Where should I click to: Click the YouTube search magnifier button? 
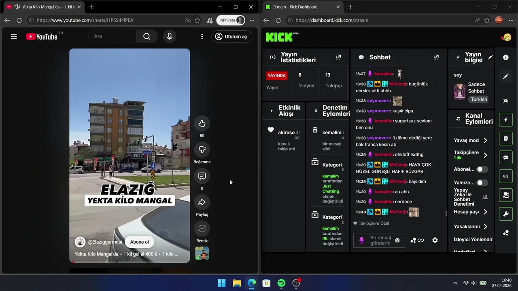point(146,36)
